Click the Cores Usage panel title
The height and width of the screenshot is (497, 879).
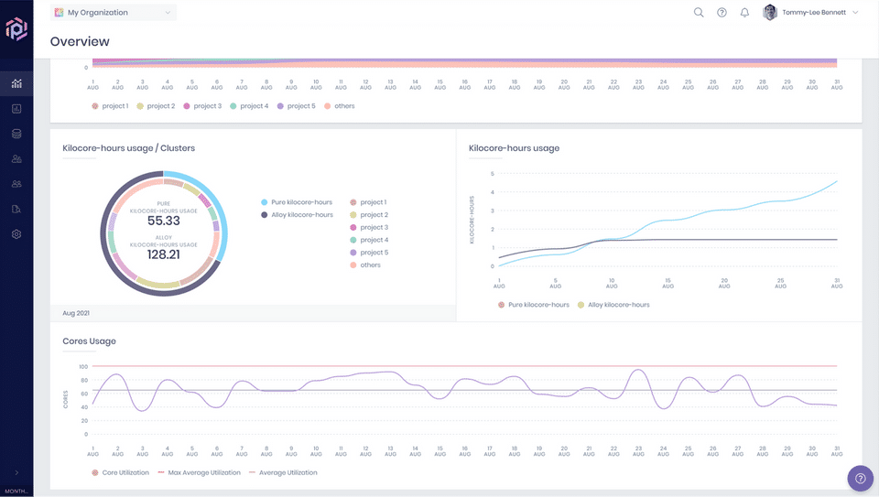pyautogui.click(x=89, y=341)
